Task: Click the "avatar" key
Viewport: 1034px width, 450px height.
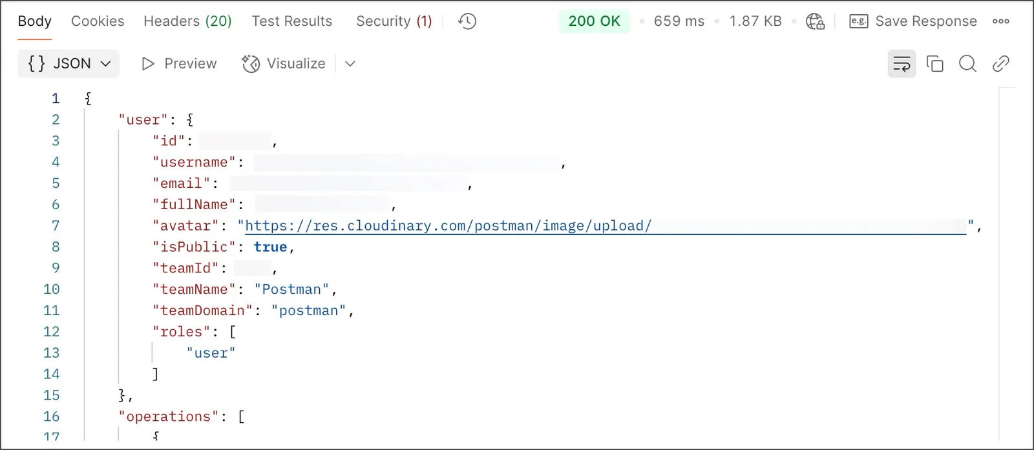Action: 185,226
